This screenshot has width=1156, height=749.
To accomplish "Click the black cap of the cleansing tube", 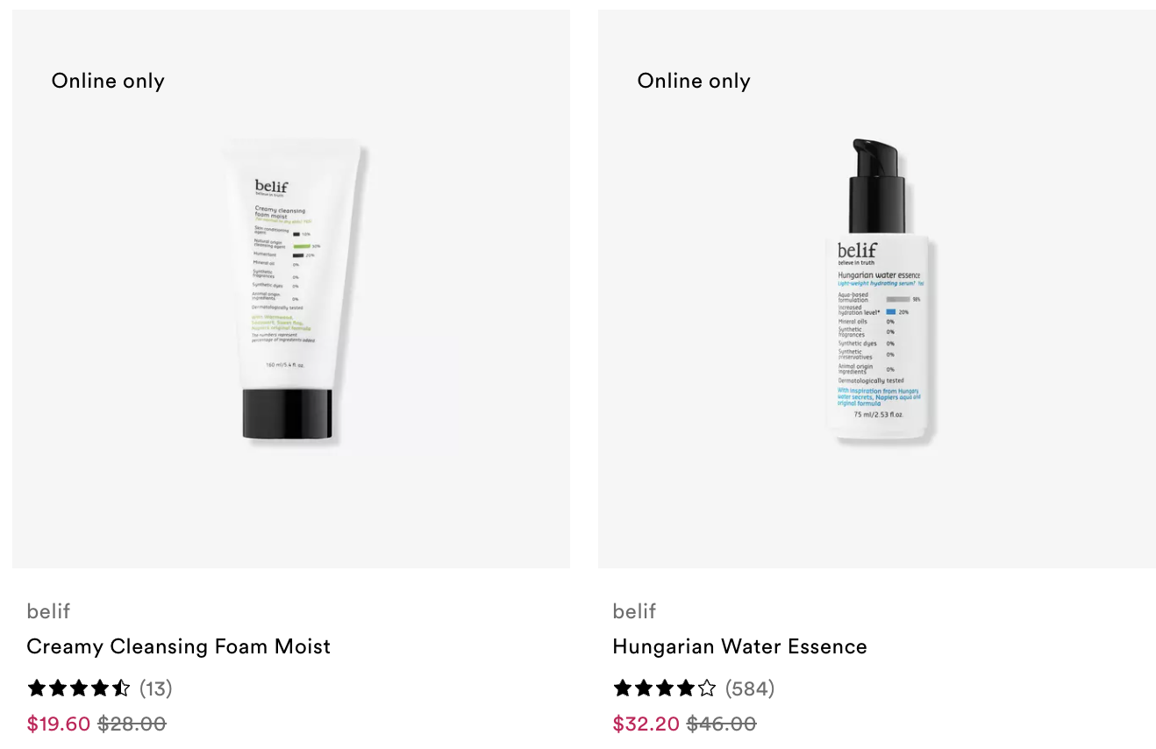I will pos(288,414).
